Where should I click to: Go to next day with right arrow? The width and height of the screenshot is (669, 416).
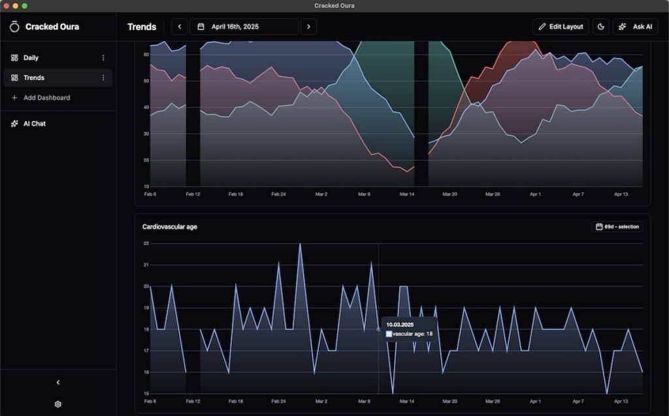tap(308, 27)
